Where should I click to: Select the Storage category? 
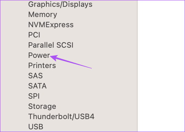tap(42, 106)
